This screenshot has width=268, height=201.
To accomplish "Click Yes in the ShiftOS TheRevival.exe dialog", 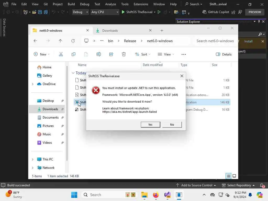I will tap(150, 125).
